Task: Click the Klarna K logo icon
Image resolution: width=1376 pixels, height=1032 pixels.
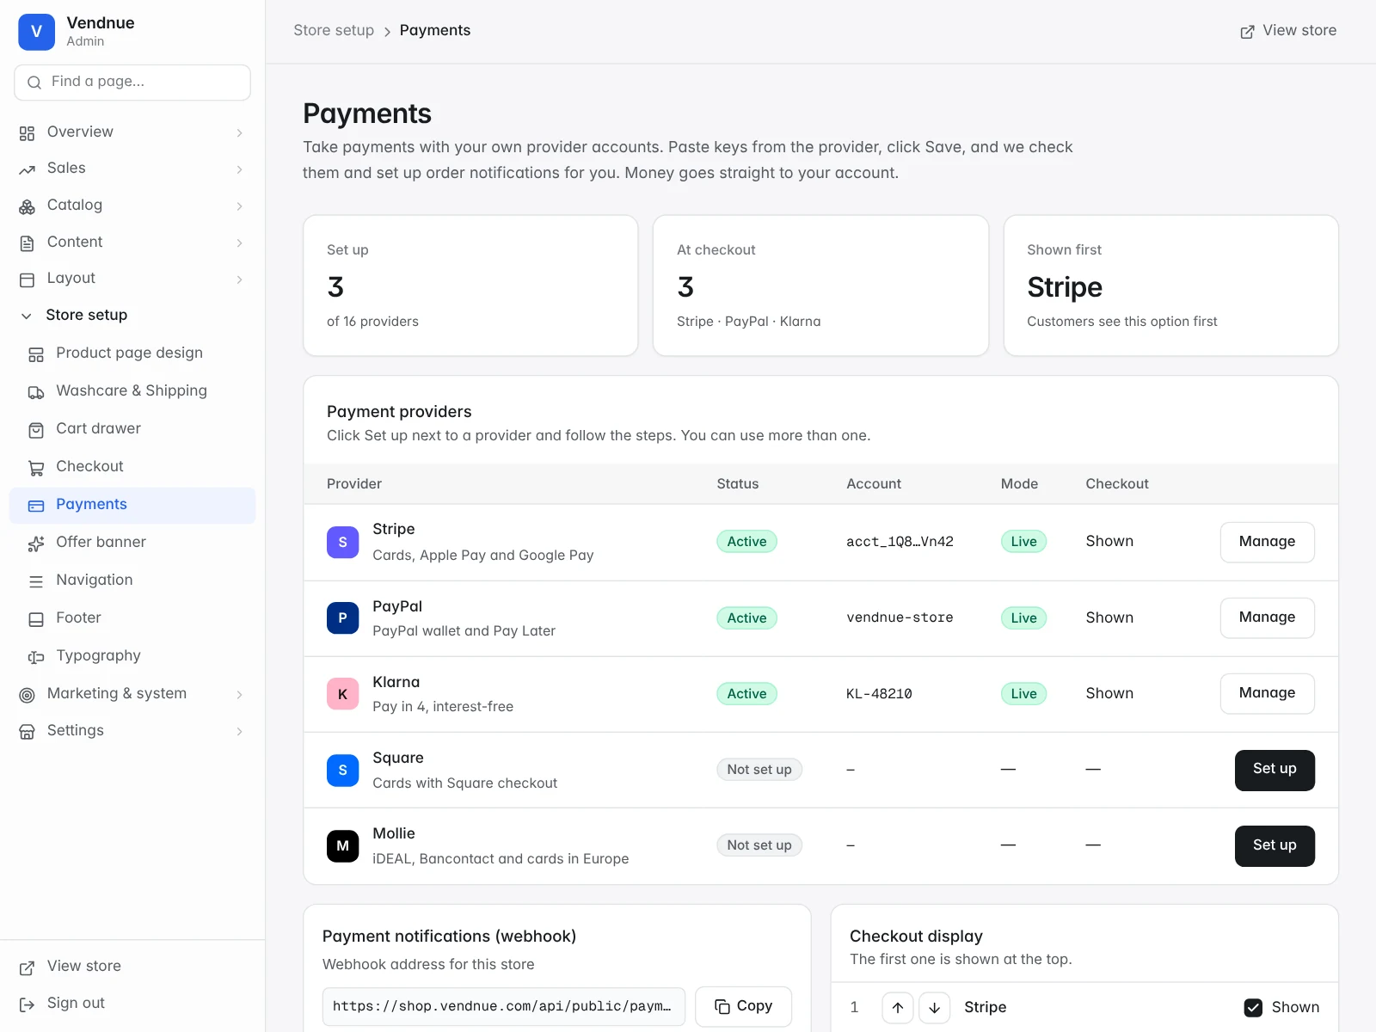Action: pyautogui.click(x=342, y=694)
